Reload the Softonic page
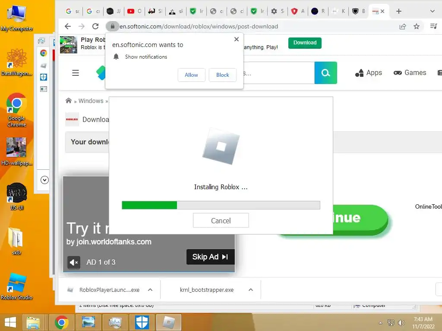442x331 pixels. click(x=95, y=26)
